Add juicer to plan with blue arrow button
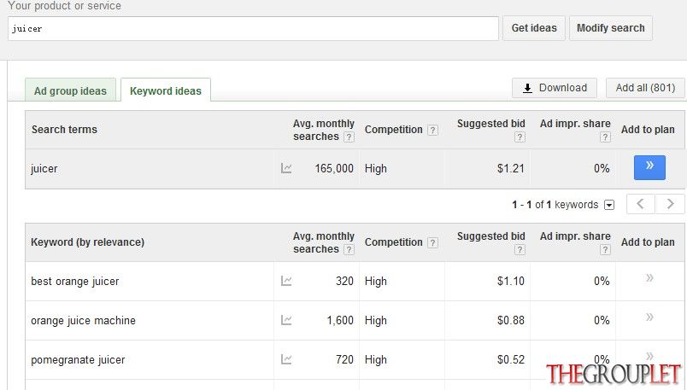 click(x=649, y=167)
